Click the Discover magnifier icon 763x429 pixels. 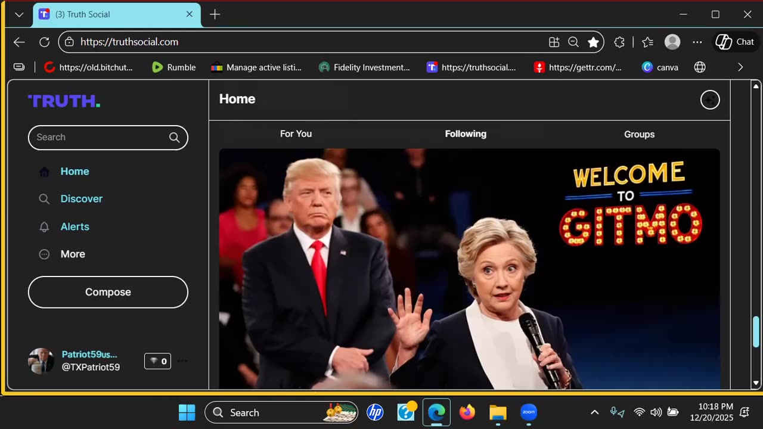click(x=44, y=199)
